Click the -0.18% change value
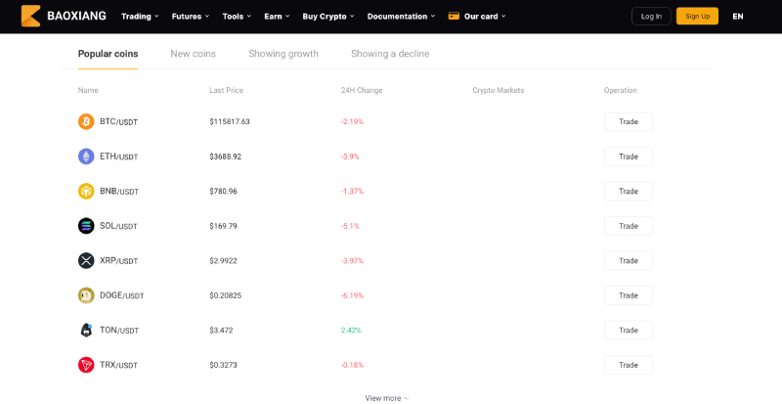Screen dimensions: 782x404 (352, 365)
